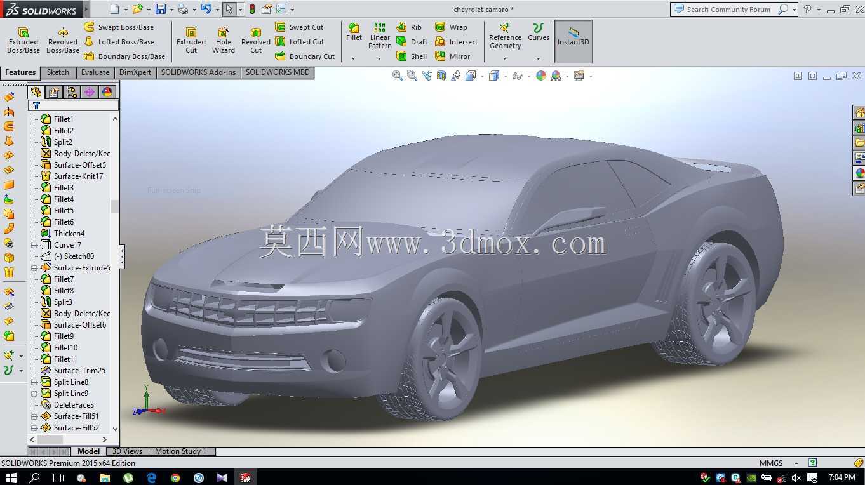This screenshot has height=485, width=865.
Task: Start an Extruded Cut
Action: coord(191,41)
